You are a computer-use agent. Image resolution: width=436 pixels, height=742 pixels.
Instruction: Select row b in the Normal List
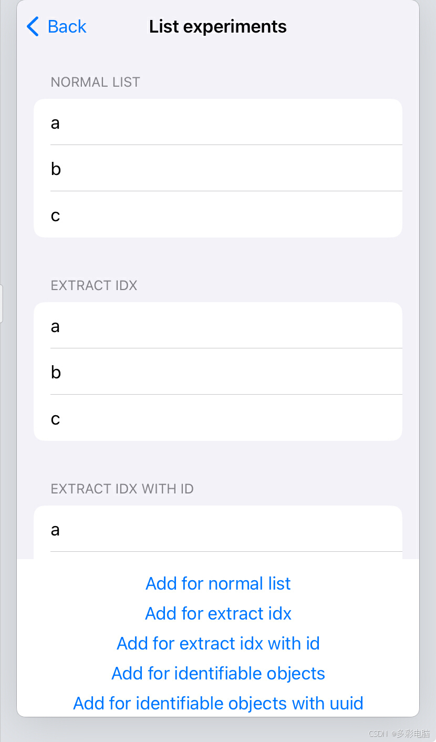[217, 168]
